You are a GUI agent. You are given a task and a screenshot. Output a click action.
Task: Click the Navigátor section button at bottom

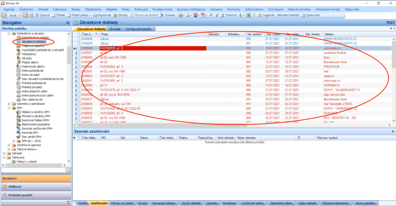click(x=36, y=178)
